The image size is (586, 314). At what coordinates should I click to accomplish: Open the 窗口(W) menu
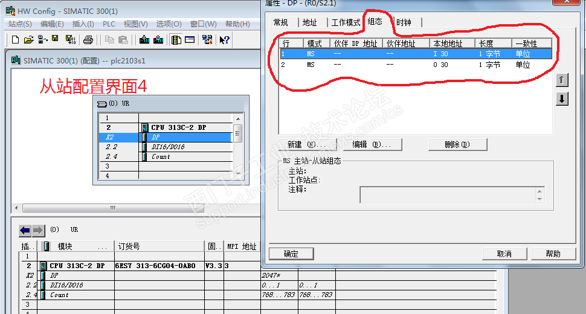[203, 24]
